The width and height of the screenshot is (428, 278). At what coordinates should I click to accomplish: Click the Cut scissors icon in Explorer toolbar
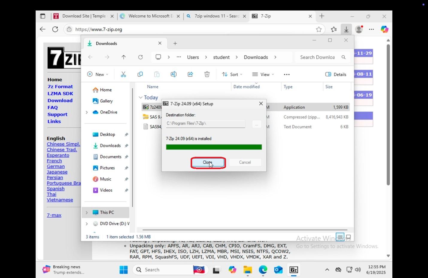coord(123,75)
